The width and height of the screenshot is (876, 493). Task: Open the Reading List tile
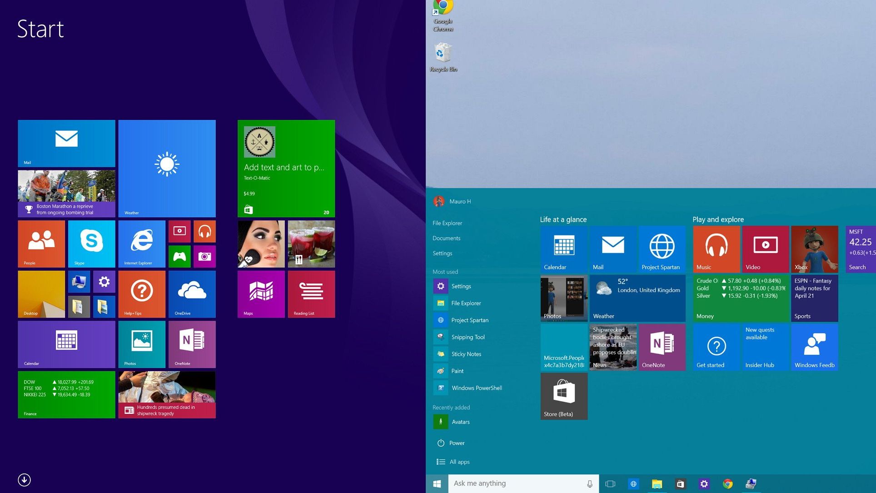pyautogui.click(x=311, y=294)
